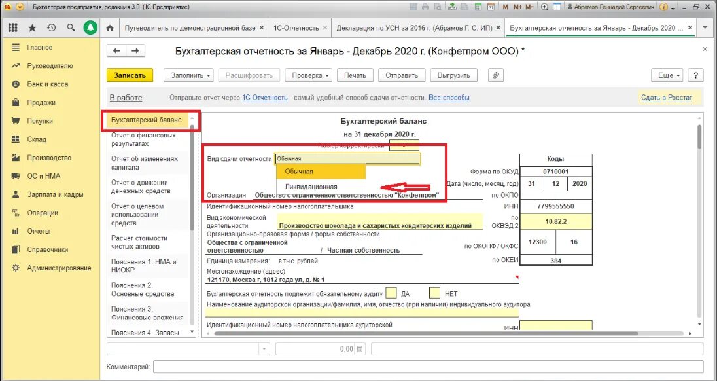The height and width of the screenshot is (381, 717).
Task: Click the M memory button
Action: point(505,7)
